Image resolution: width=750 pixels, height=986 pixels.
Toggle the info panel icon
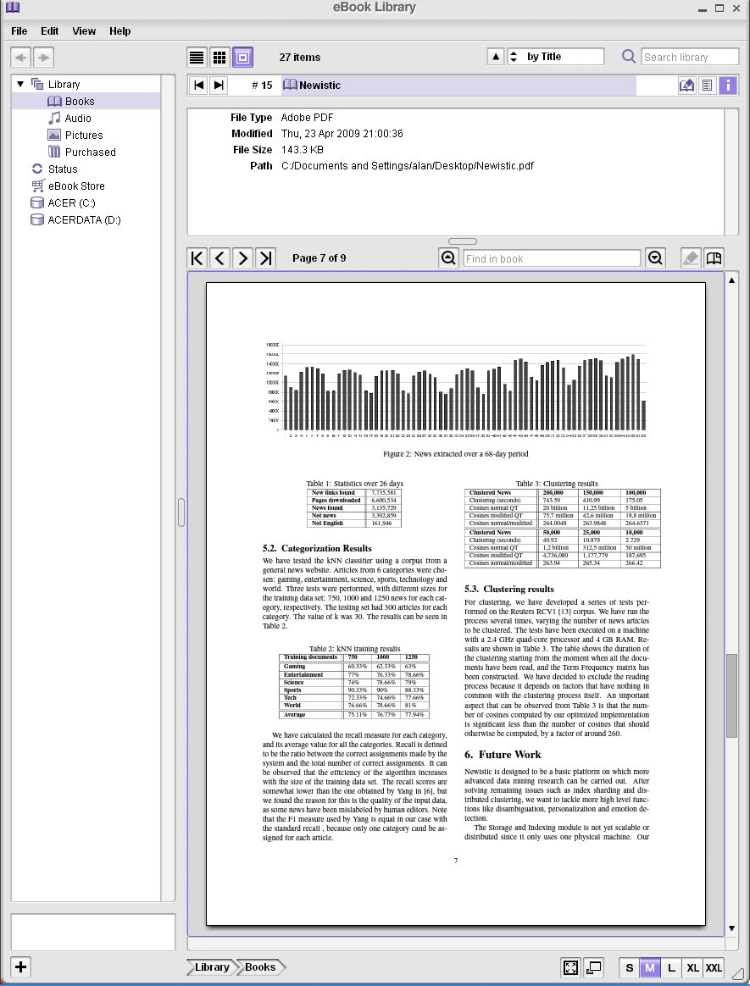[727, 86]
